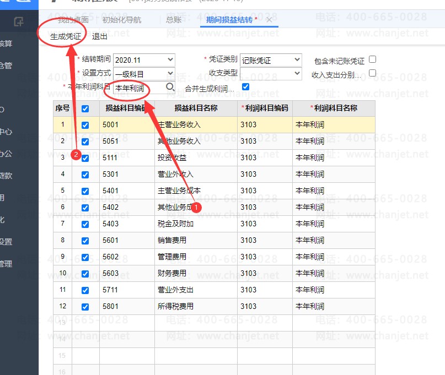Viewport: 445px width, 375px height.
Task: Toggle the select-all checkbox in table header
Action: 85,108
